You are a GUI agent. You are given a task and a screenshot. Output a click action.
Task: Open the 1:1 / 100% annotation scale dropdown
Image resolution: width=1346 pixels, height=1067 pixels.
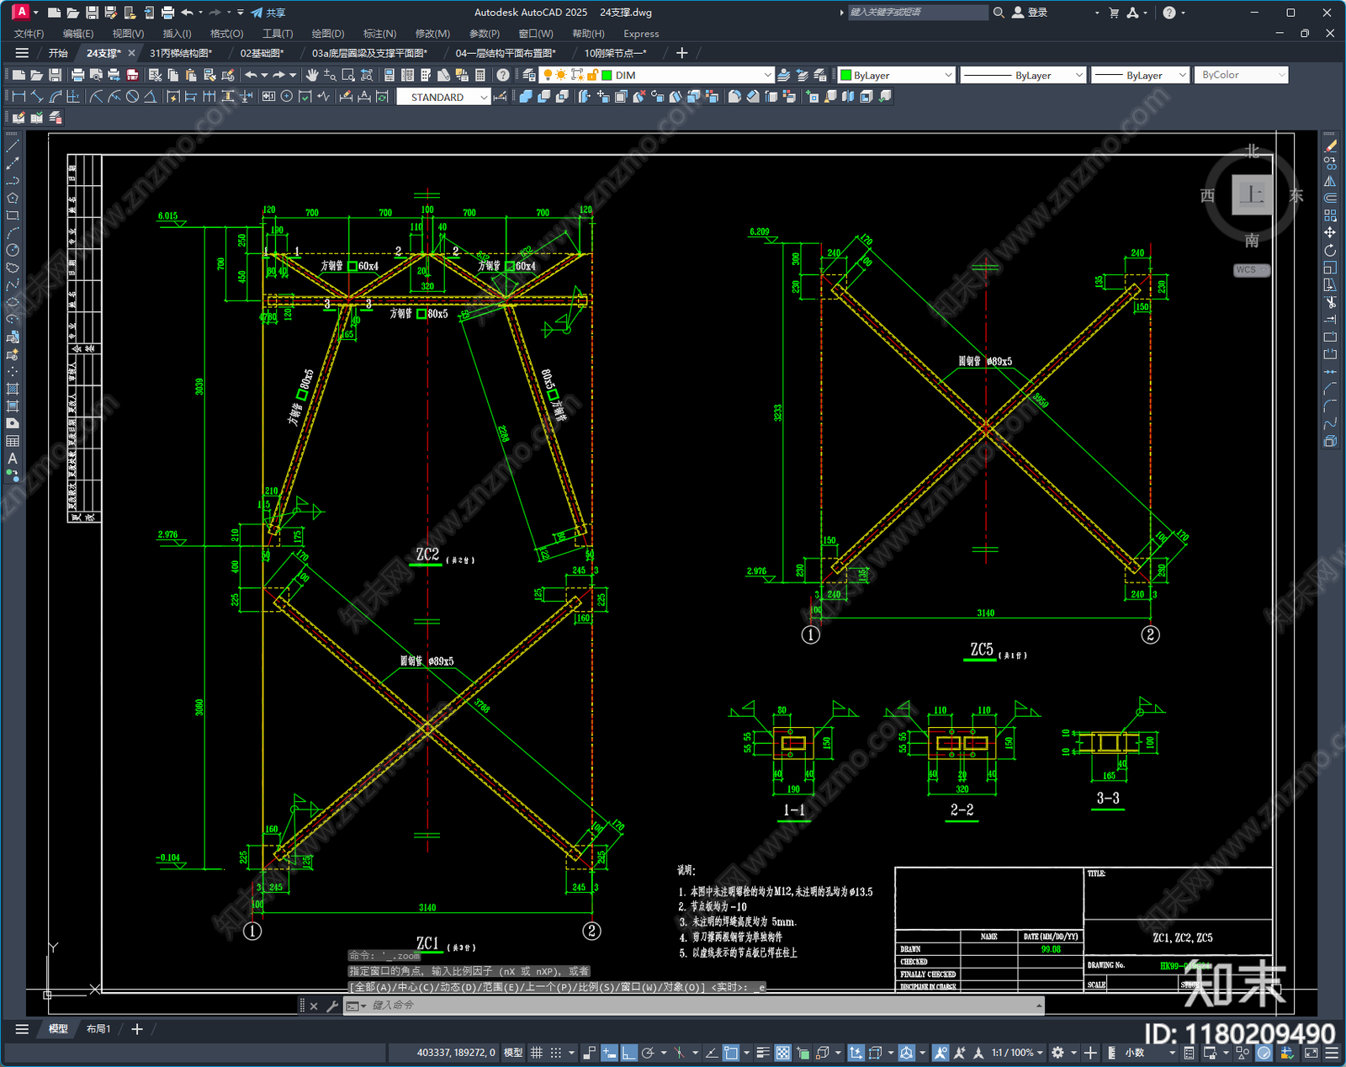[1017, 1053]
